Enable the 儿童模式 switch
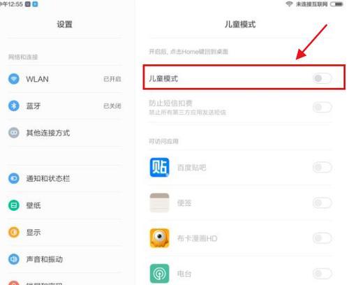This screenshot has height=285, width=349. tap(322, 78)
